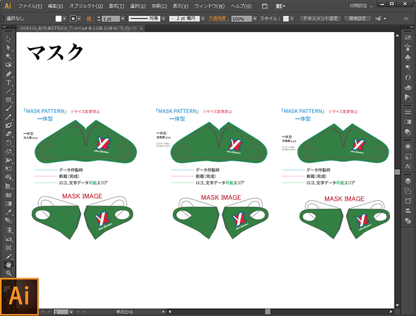416x316 pixels.
Task: Select the Pencil tool
Action: pyautogui.click(x=8, y=117)
